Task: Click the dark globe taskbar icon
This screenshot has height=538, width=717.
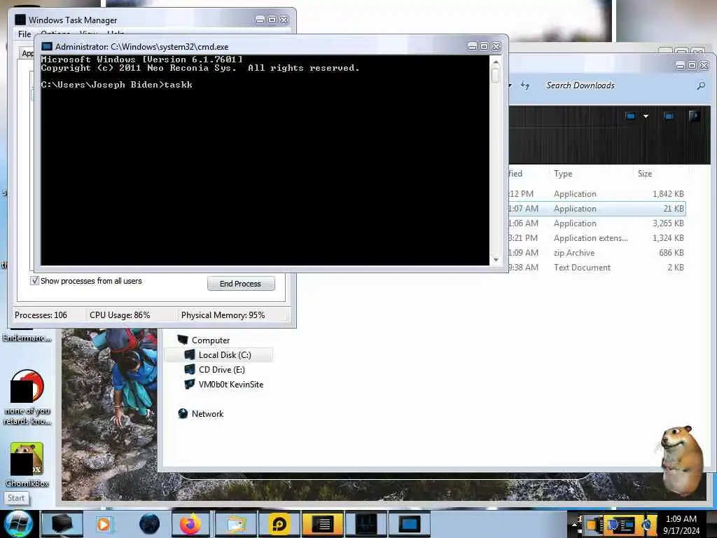Action: click(149, 524)
